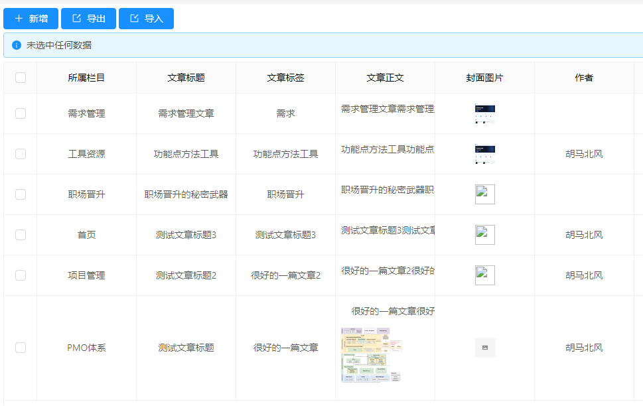The width and height of the screenshot is (643, 406).
Task: Click the 文章标题 column header
Action: tap(186, 78)
